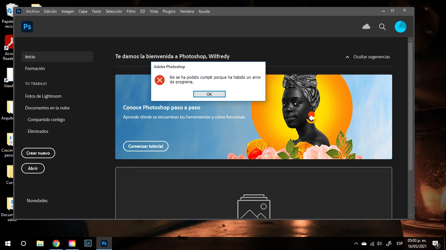Click 'Te damos la bienvenida' heading text

pos(172,56)
